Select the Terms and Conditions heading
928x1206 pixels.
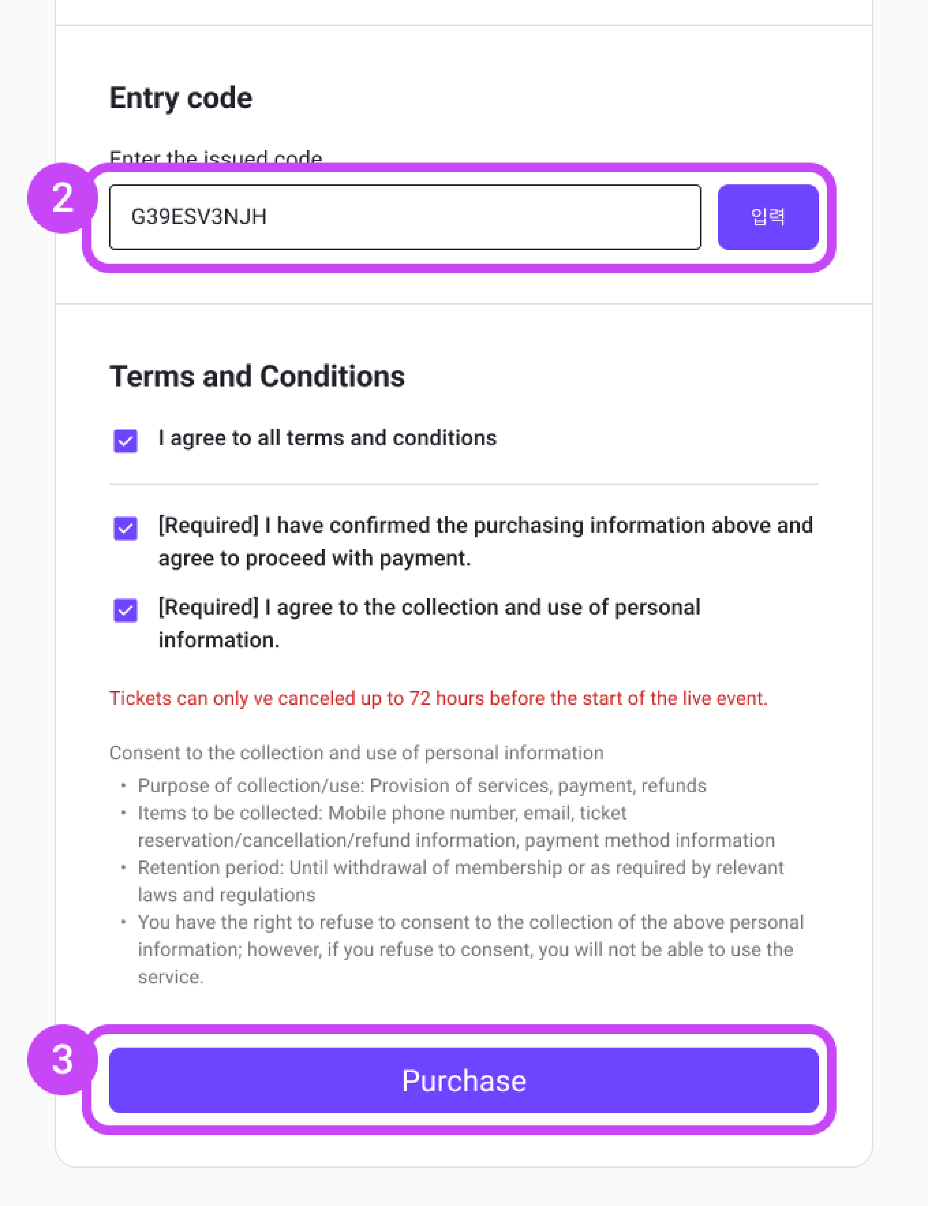[257, 377]
